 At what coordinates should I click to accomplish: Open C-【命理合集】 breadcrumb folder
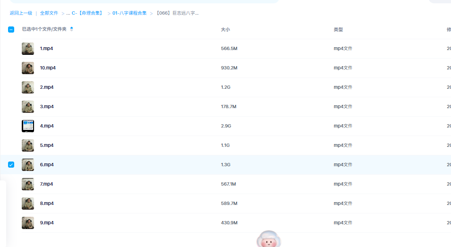pyautogui.click(x=87, y=13)
